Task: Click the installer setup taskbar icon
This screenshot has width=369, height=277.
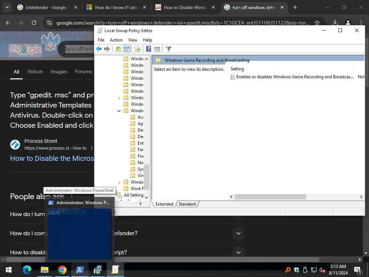Action: (97, 270)
